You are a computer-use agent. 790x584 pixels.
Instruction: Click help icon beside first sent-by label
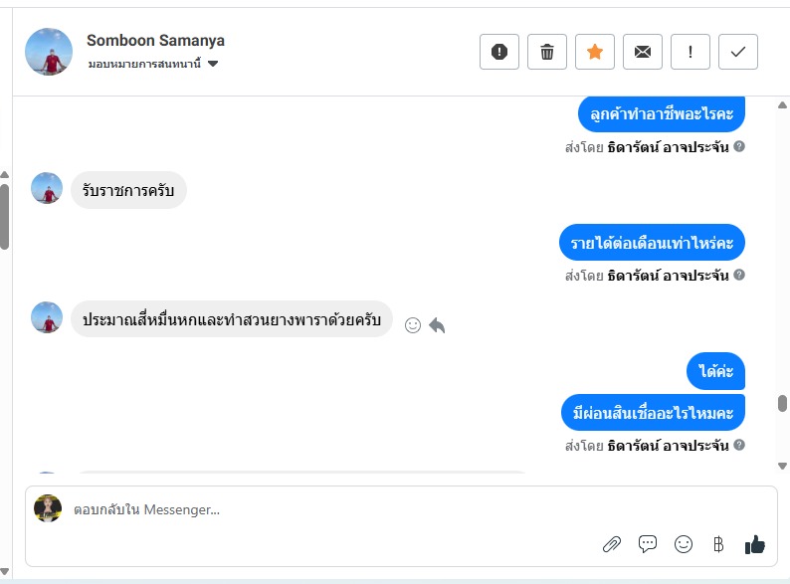739,146
